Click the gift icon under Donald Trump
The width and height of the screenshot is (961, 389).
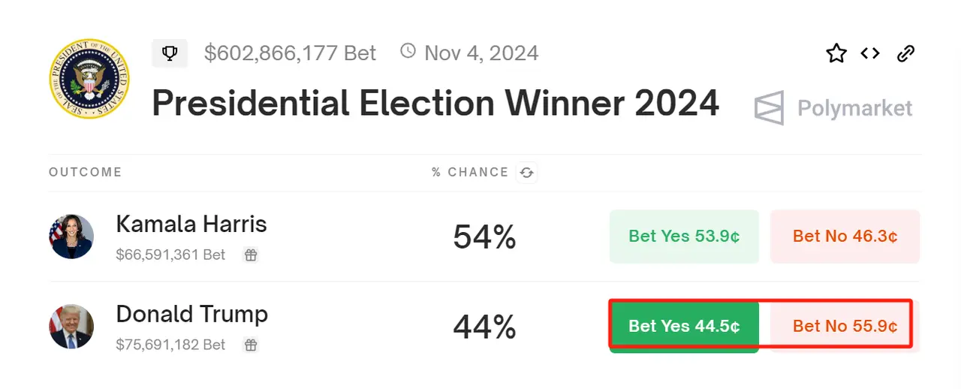[251, 345]
